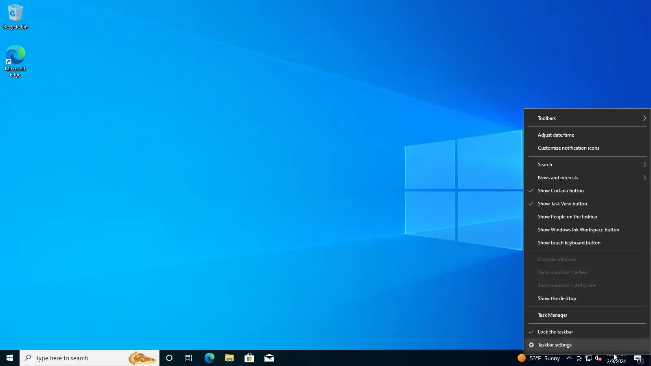Open the Mail app on taskbar

tap(269, 358)
